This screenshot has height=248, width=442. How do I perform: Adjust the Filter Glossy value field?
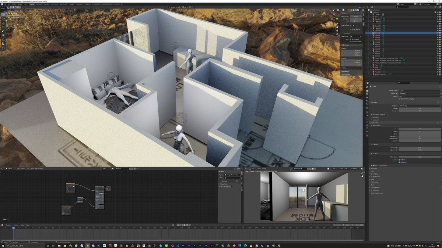(420, 157)
